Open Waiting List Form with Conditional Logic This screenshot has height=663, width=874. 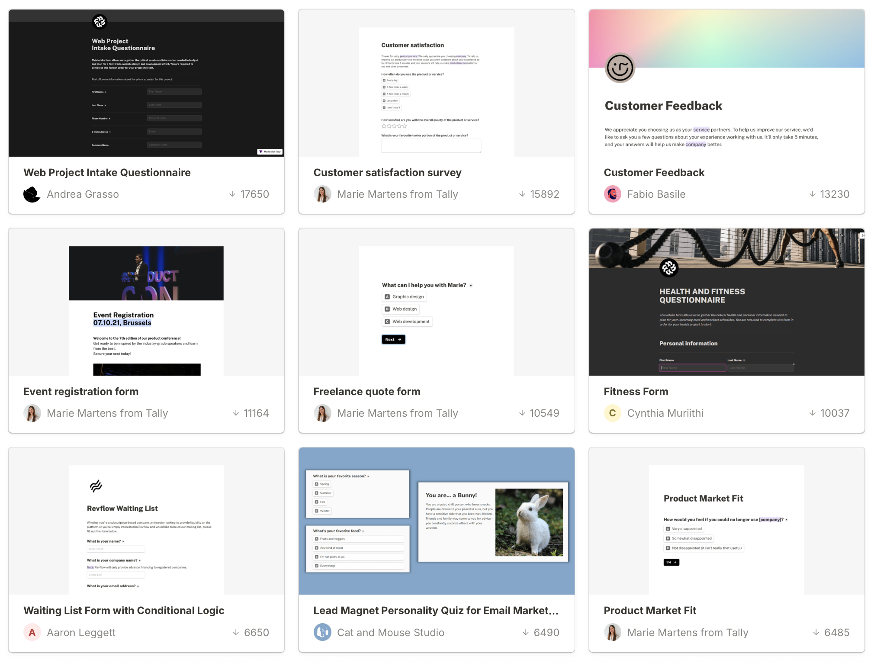(124, 611)
